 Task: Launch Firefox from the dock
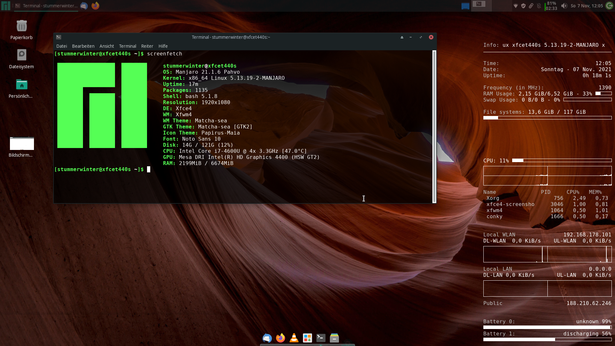click(281, 338)
